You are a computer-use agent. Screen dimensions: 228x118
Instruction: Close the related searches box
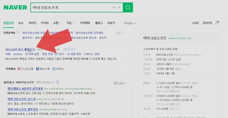[x=124, y=33]
